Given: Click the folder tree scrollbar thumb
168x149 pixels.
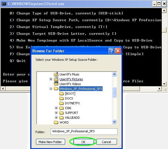Looking at the screenshot, I should 114,92.
